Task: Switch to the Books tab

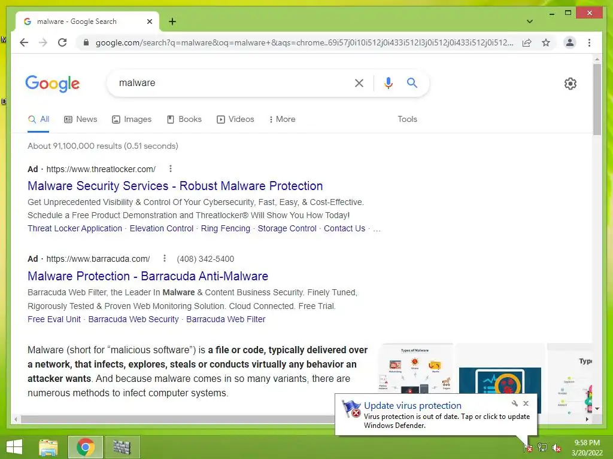Action: (184, 120)
